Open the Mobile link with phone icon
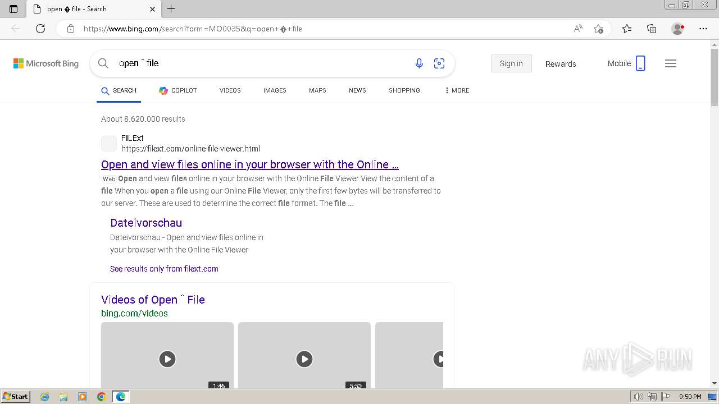719x404 pixels. click(626, 63)
